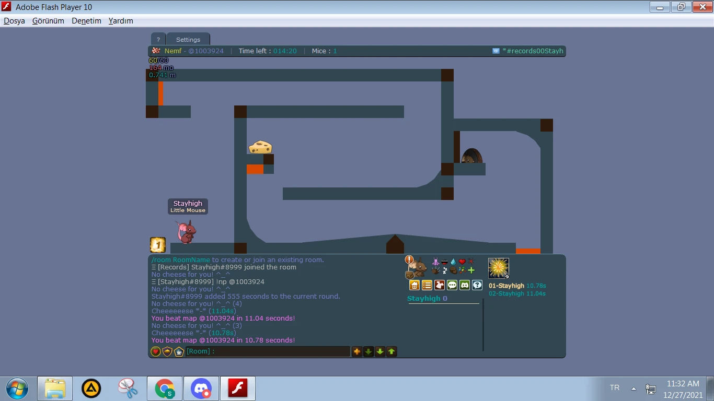714x401 pixels.
Task: Click the room name *#records00Stayh
Action: tap(533, 51)
